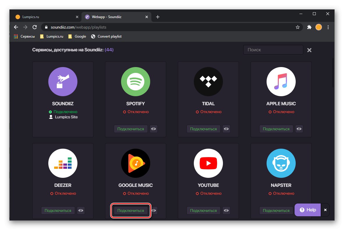
Task: Click the Отключено status under Google Music
Action: (138, 193)
